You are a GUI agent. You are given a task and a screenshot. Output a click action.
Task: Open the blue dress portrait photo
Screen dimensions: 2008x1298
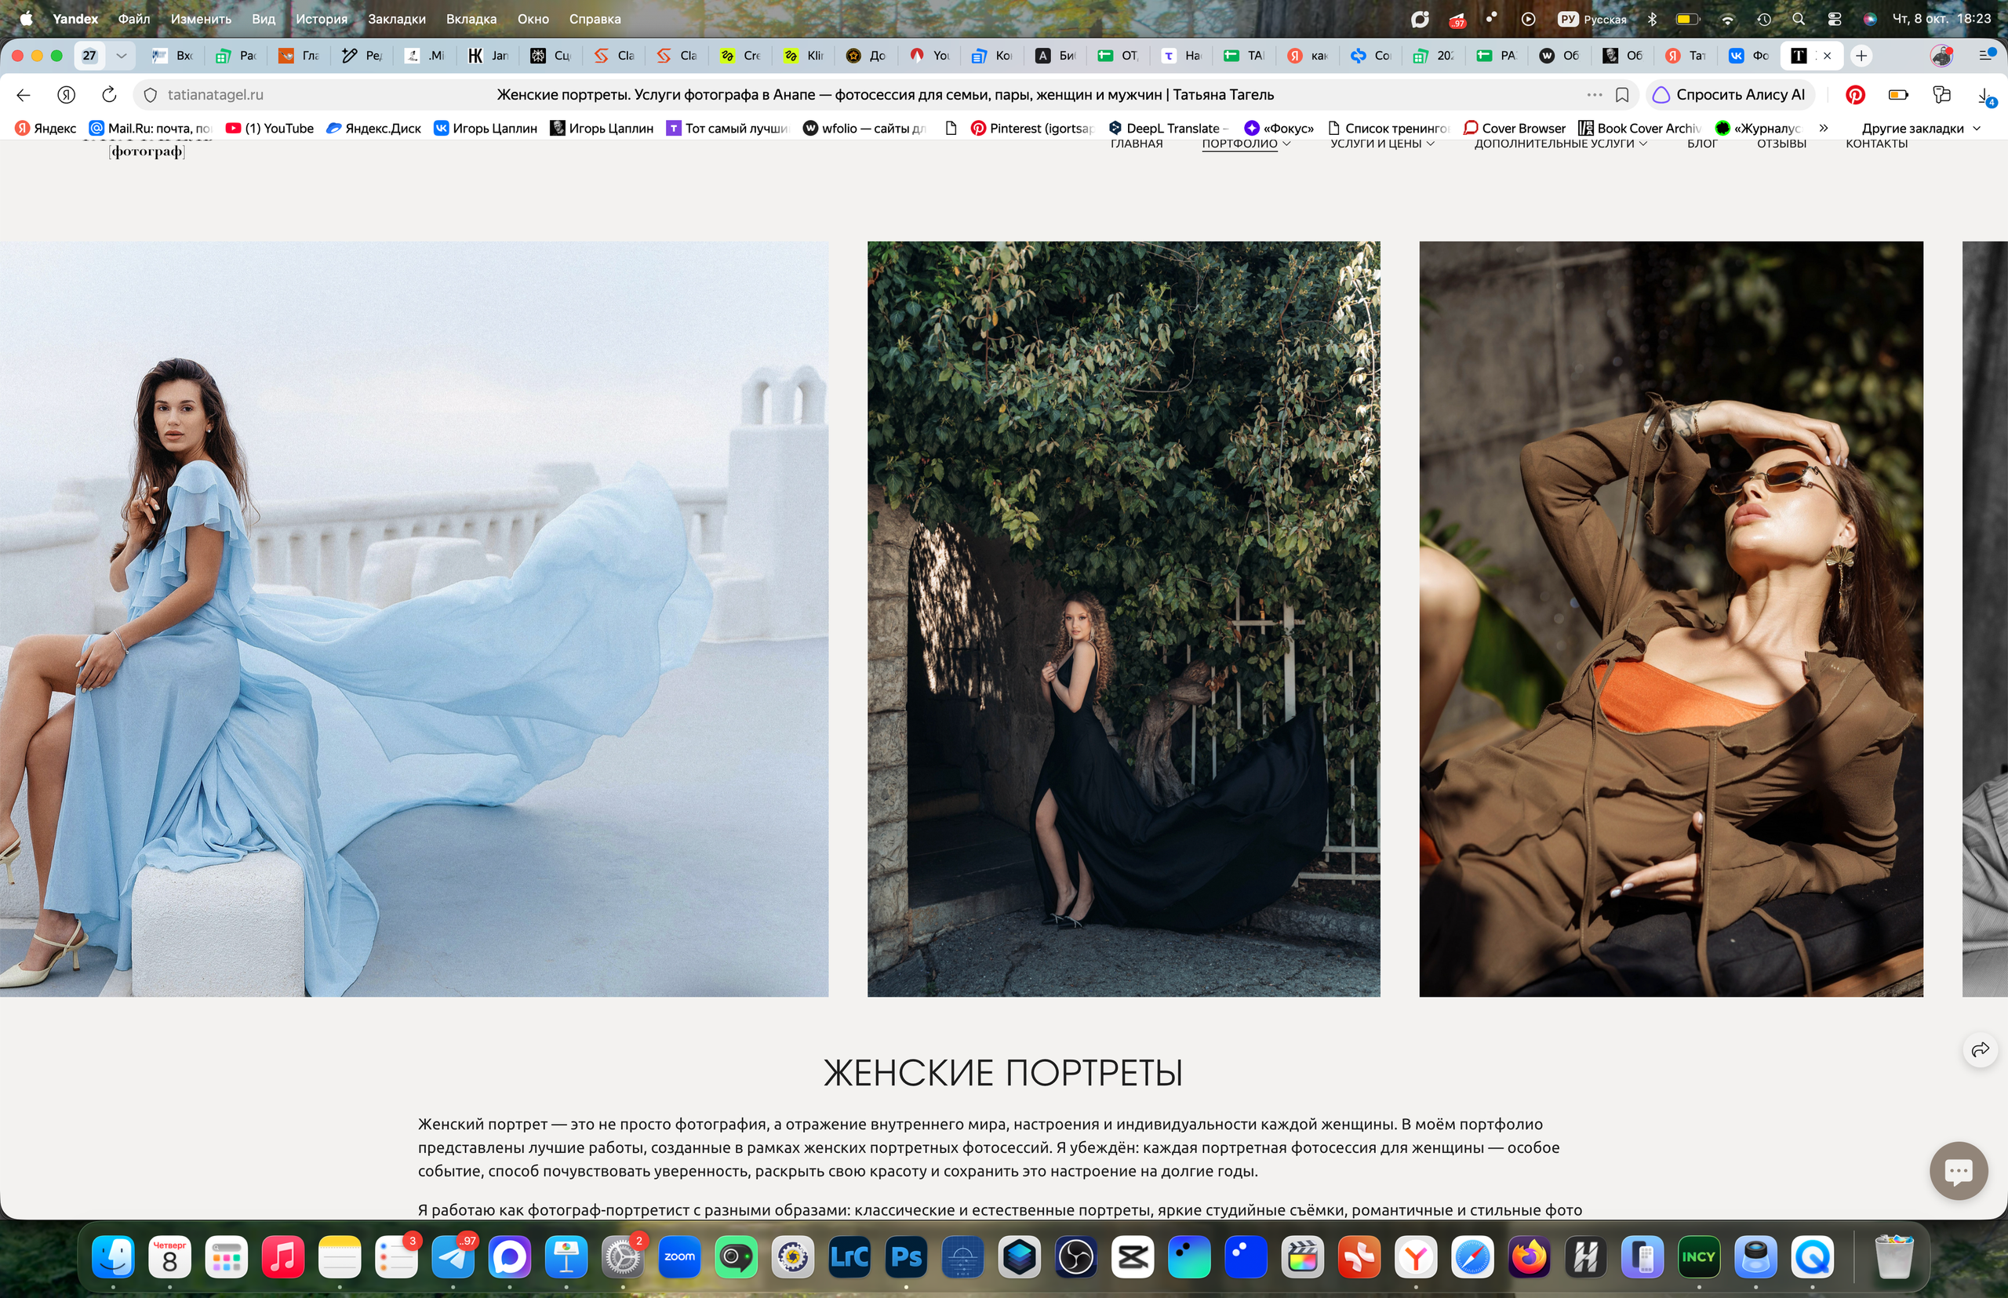414,619
